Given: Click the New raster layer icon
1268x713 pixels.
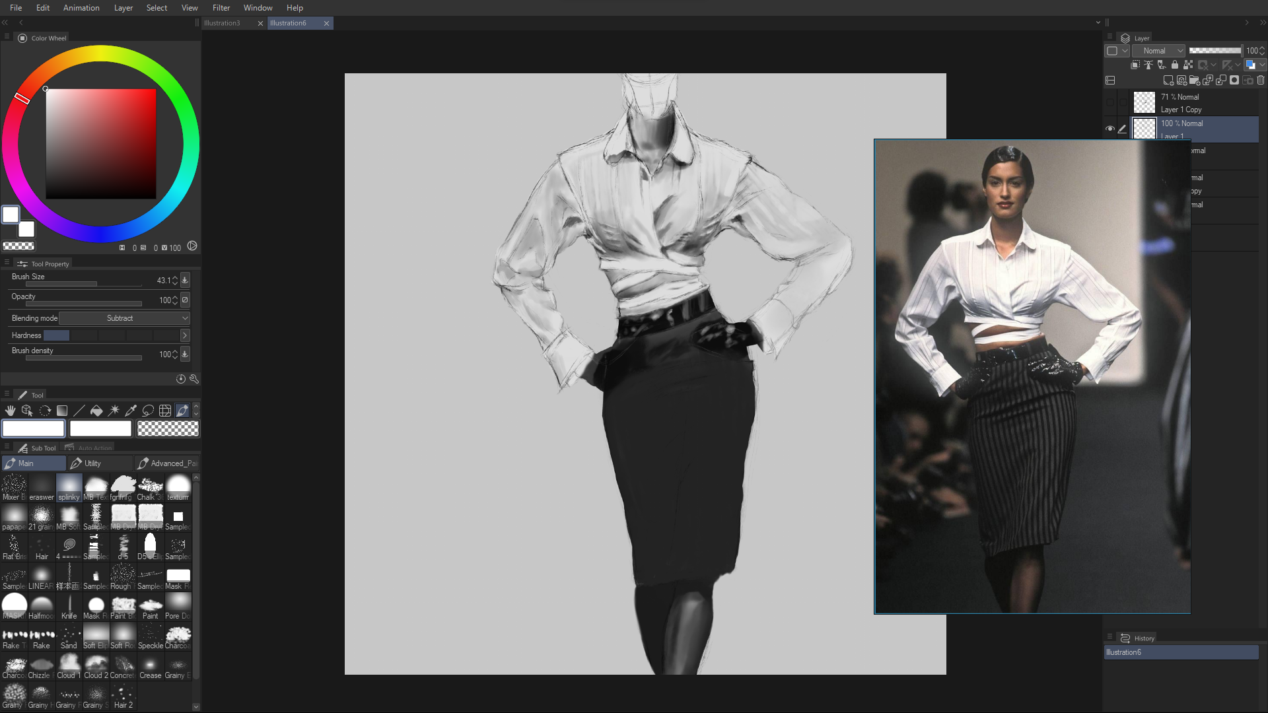Looking at the screenshot, I should point(1168,81).
